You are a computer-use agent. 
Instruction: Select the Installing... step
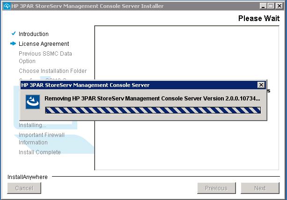point(32,125)
